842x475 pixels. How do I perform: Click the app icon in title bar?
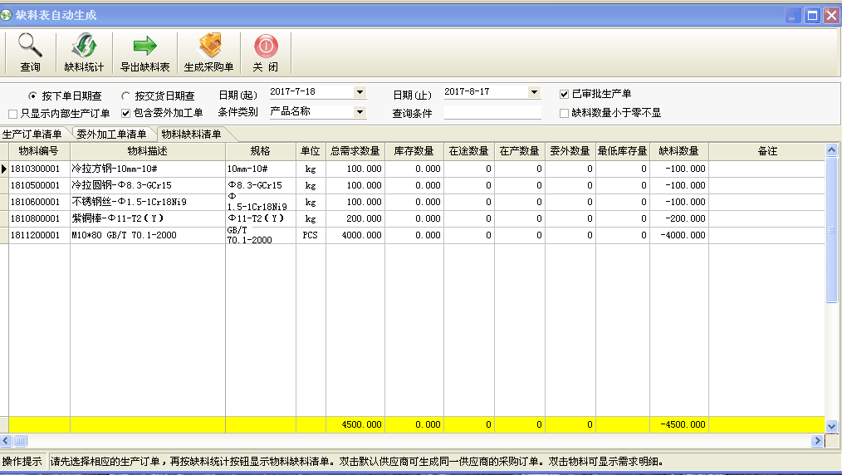click(7, 15)
